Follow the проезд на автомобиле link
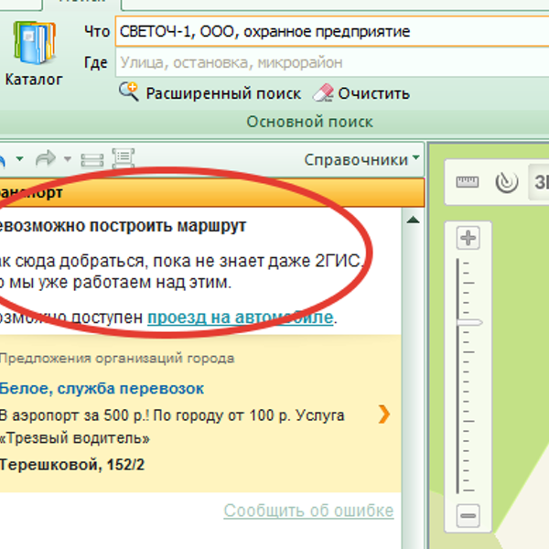The width and height of the screenshot is (549, 549). (x=240, y=318)
